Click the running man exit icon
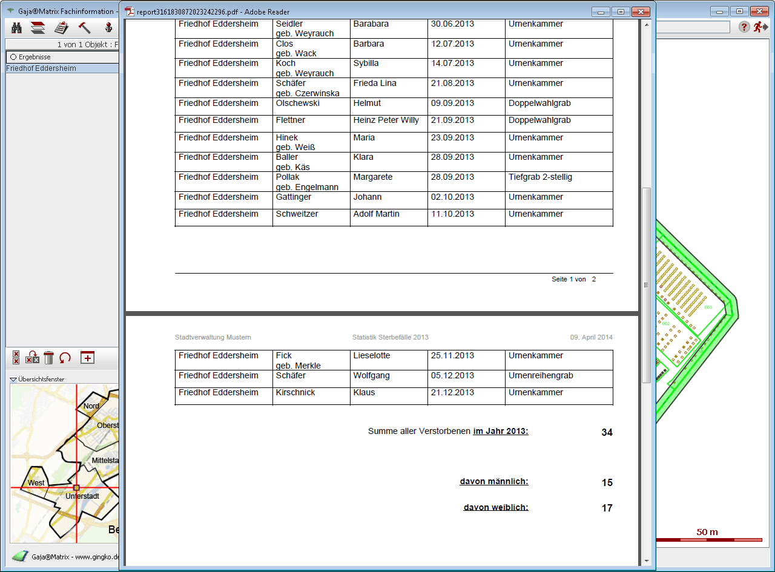 [x=760, y=27]
